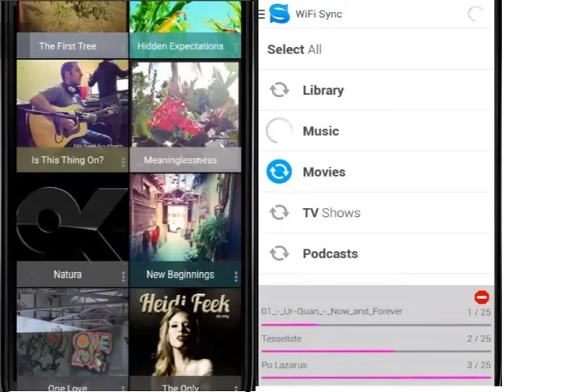Select the Po Lazarus transfer entry
This screenshot has height=392, width=566.
284,365
